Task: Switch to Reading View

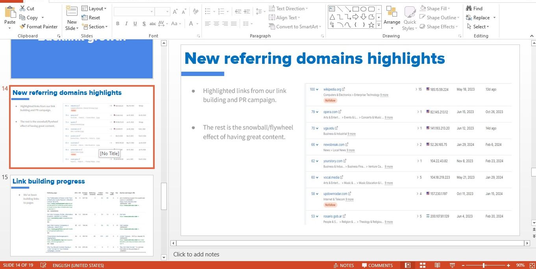Action: [x=437, y=265]
